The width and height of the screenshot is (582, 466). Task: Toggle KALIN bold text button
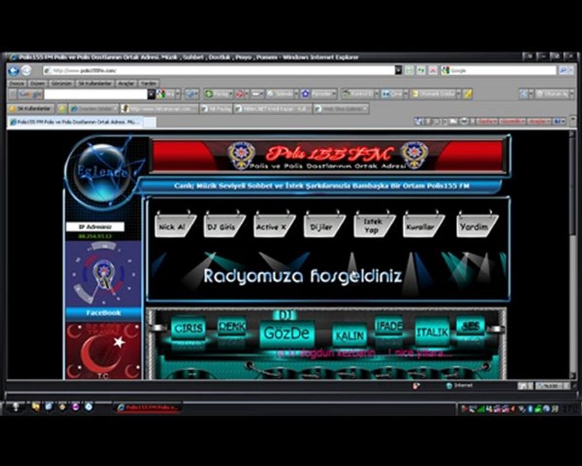click(x=350, y=335)
